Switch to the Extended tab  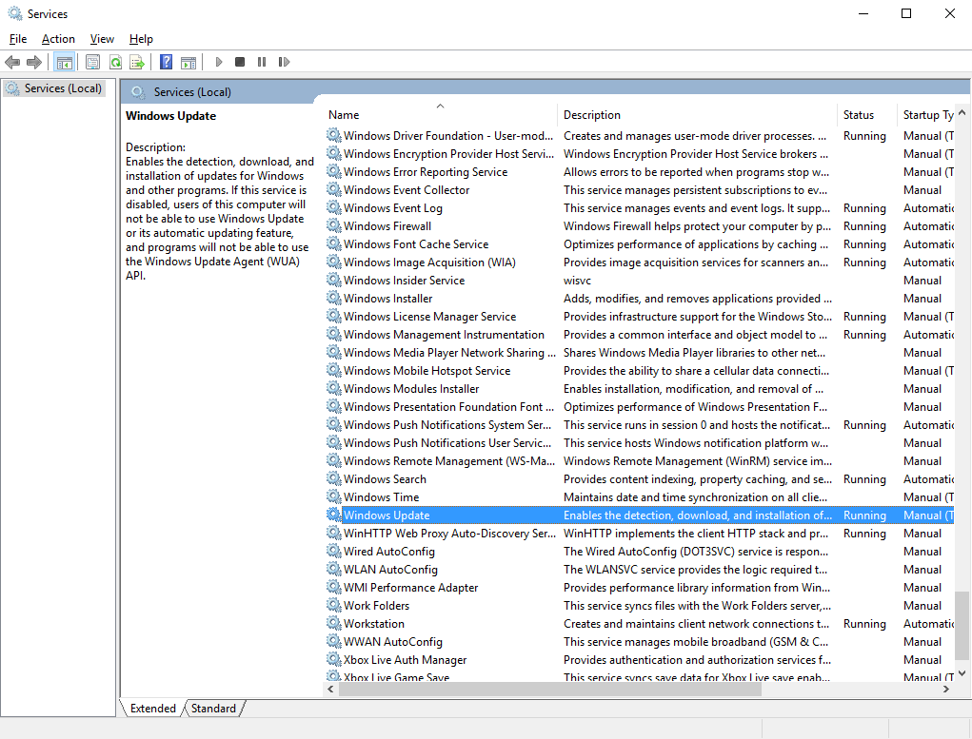tap(152, 708)
